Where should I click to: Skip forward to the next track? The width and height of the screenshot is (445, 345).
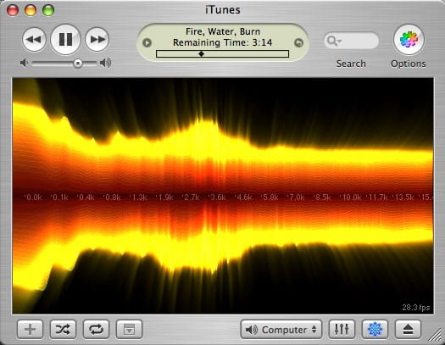coord(97,39)
